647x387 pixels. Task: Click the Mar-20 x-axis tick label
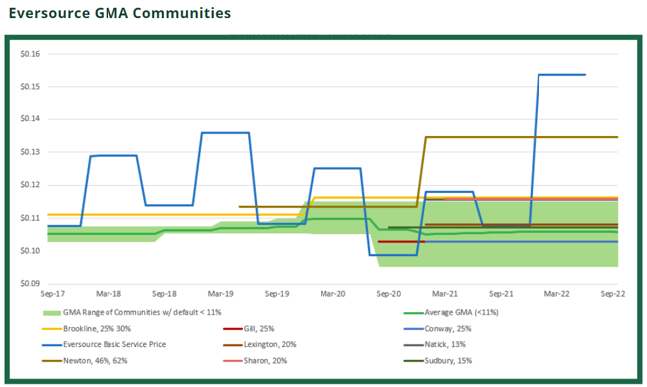coord(332,294)
